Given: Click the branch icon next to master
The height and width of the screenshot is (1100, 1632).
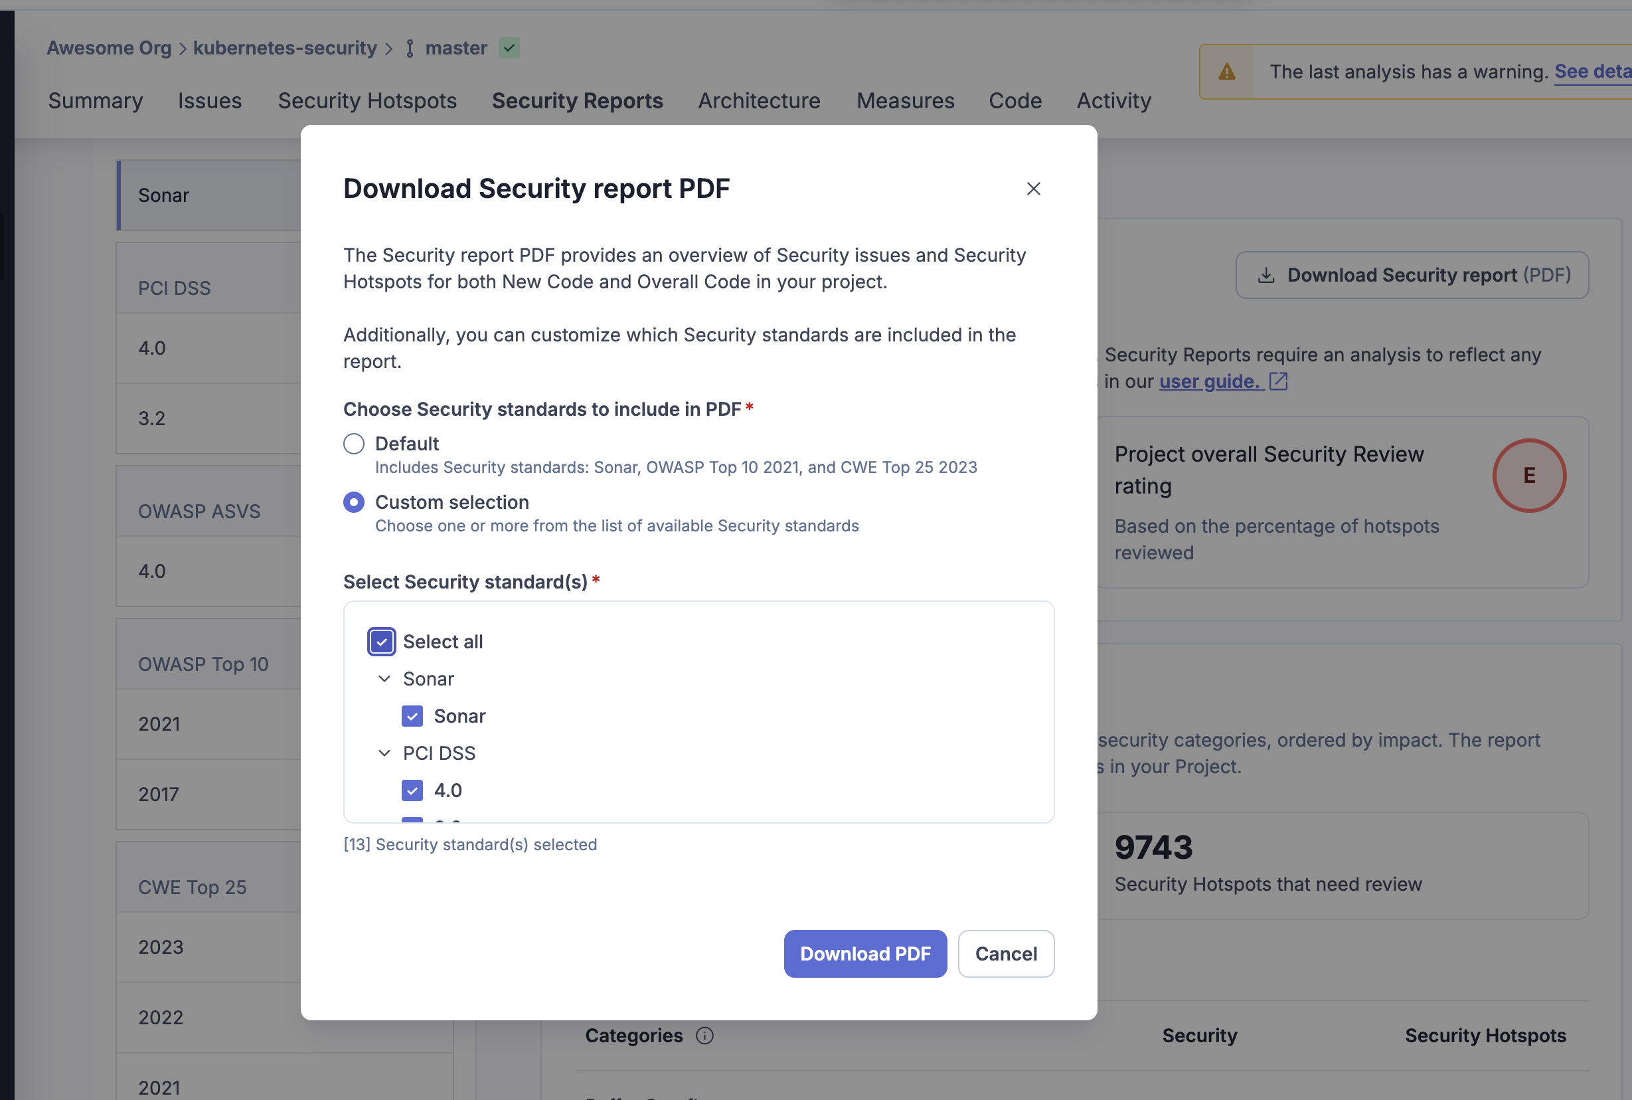Looking at the screenshot, I should [410, 48].
